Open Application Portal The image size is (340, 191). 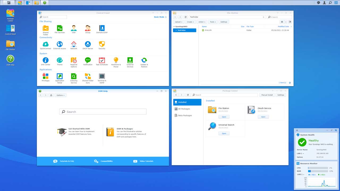pyautogui.click(x=60, y=79)
